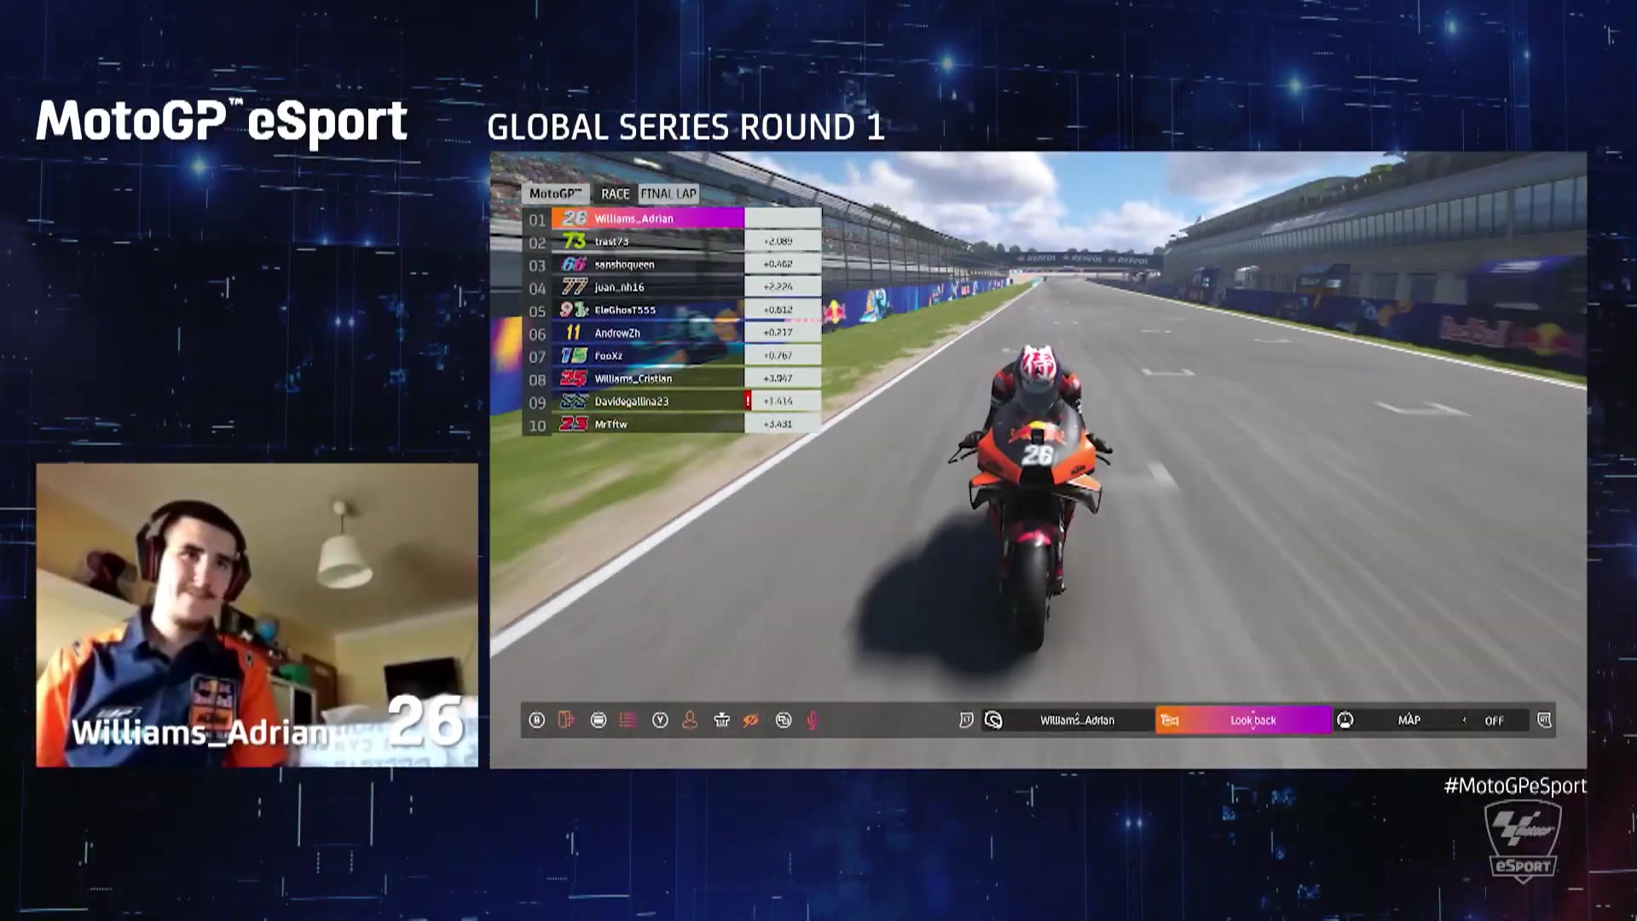Select AndrewZh in sixth place

672,333
